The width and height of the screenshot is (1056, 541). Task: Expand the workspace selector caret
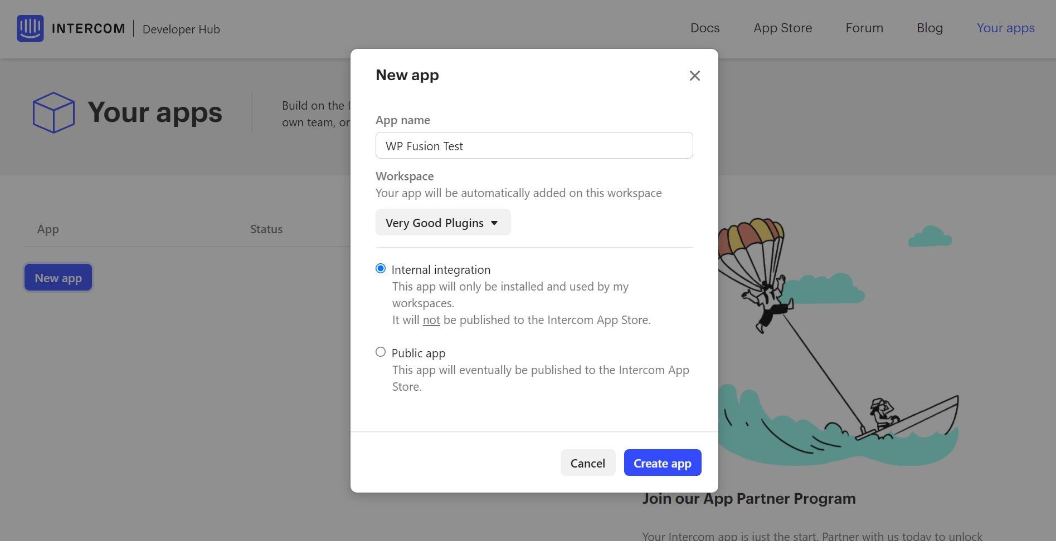[494, 223]
